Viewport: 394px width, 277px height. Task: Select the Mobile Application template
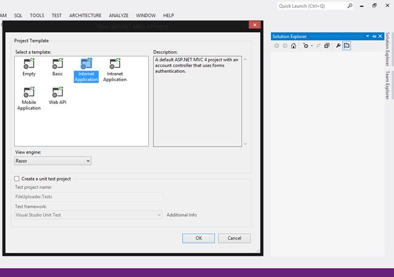[29, 98]
